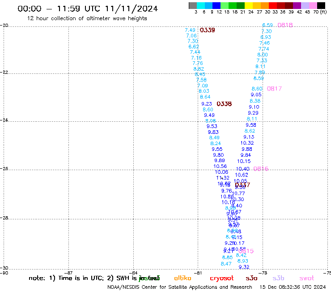This screenshot has height=291, width=331.
Task: Select the wave height value 9.05
Action: (x=256, y=94)
